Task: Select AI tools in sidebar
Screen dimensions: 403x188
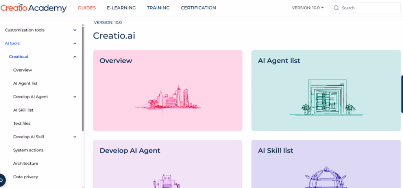Action: pos(12,43)
